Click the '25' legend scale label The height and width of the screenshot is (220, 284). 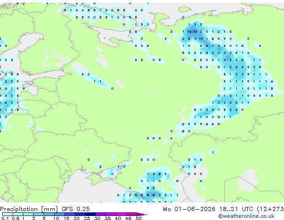coord(87,218)
